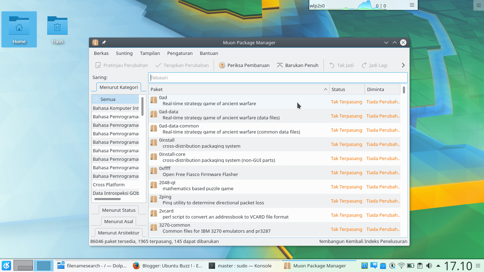Switch to the Menurut Asal tab

[x=119, y=221]
